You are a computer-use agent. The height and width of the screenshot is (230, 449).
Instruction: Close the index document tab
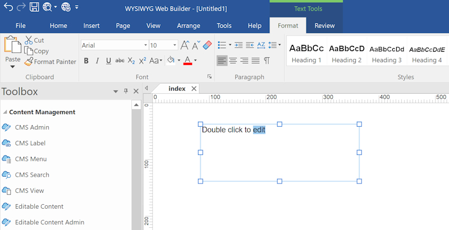coord(194,89)
